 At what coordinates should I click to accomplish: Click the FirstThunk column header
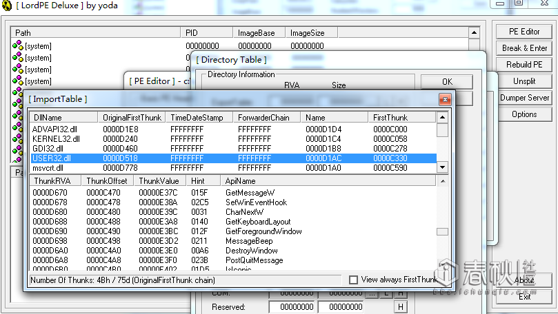point(402,118)
